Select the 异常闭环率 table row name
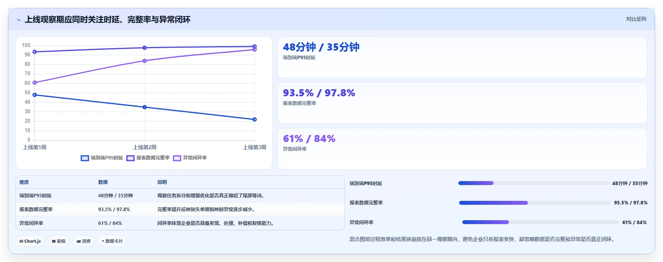Image resolution: width=663 pixels, height=262 pixels. tap(31, 223)
